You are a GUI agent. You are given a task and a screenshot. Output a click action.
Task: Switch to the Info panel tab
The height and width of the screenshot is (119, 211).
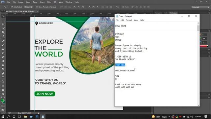166,13
